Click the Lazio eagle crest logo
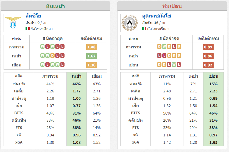This screenshot has width=229, height=152. pos(13,23)
